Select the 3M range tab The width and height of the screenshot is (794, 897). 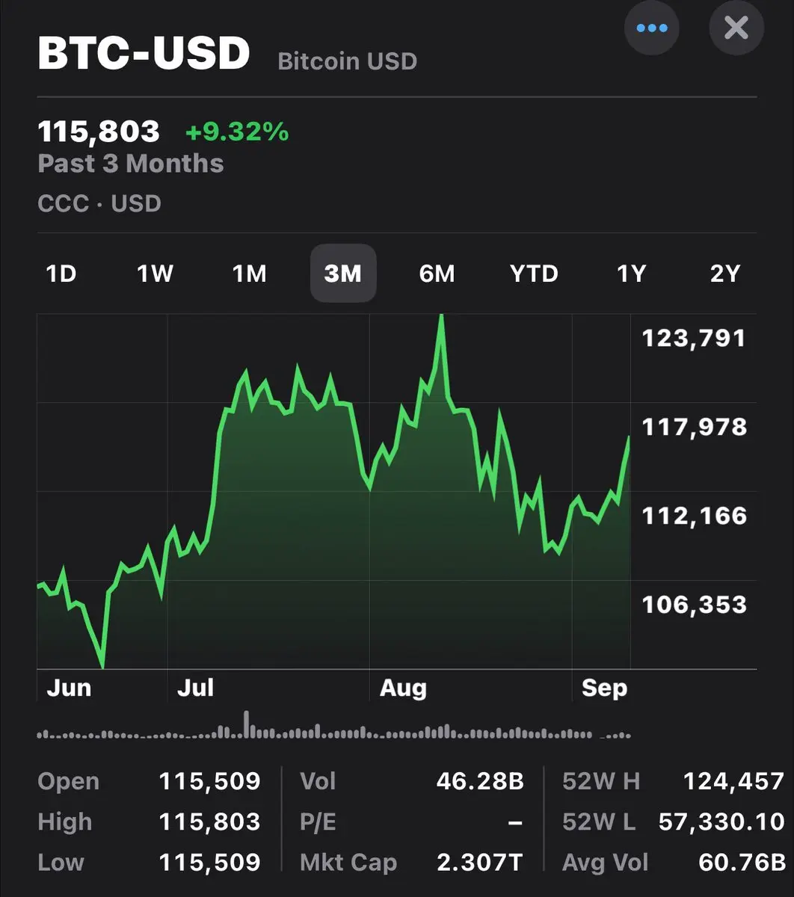click(x=343, y=274)
